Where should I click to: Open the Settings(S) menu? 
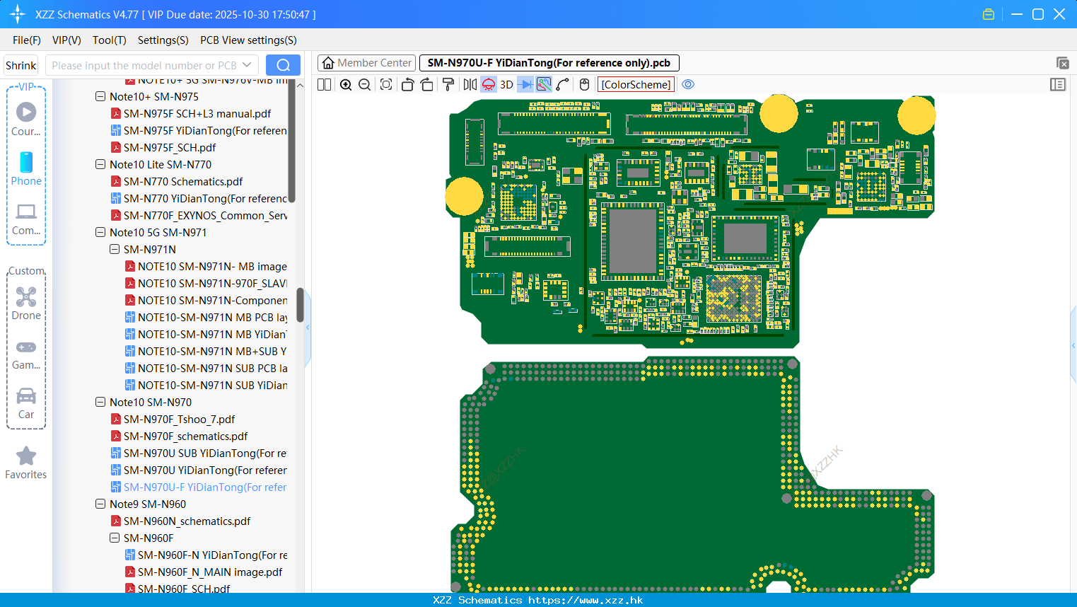163,40
